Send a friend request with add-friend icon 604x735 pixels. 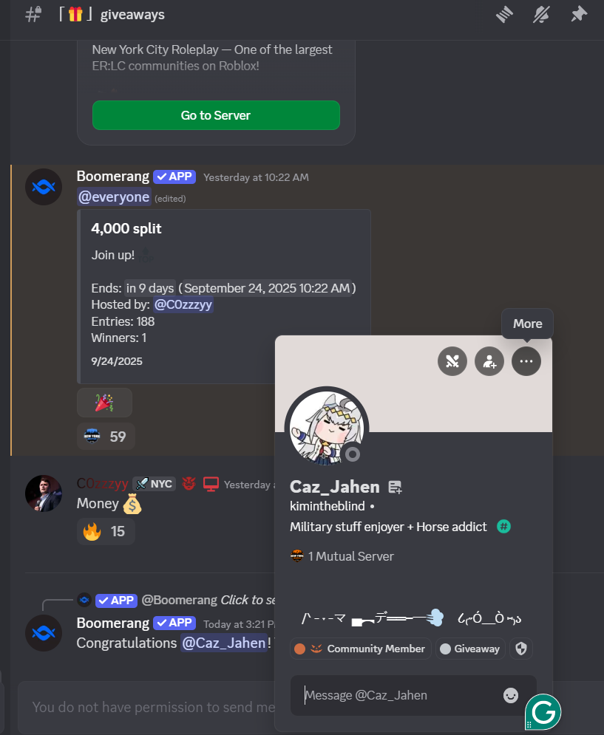[489, 361]
